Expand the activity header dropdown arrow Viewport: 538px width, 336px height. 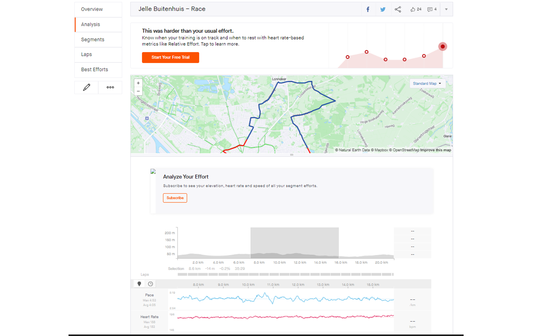(x=446, y=9)
